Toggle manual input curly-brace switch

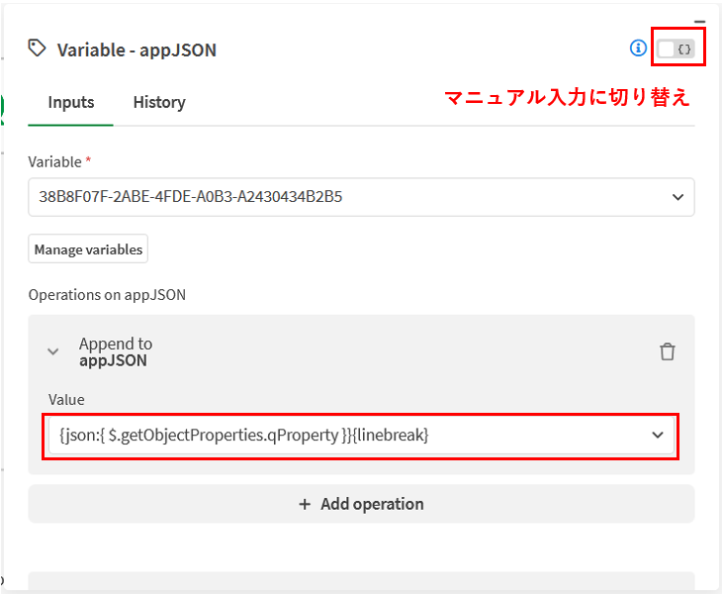point(676,49)
